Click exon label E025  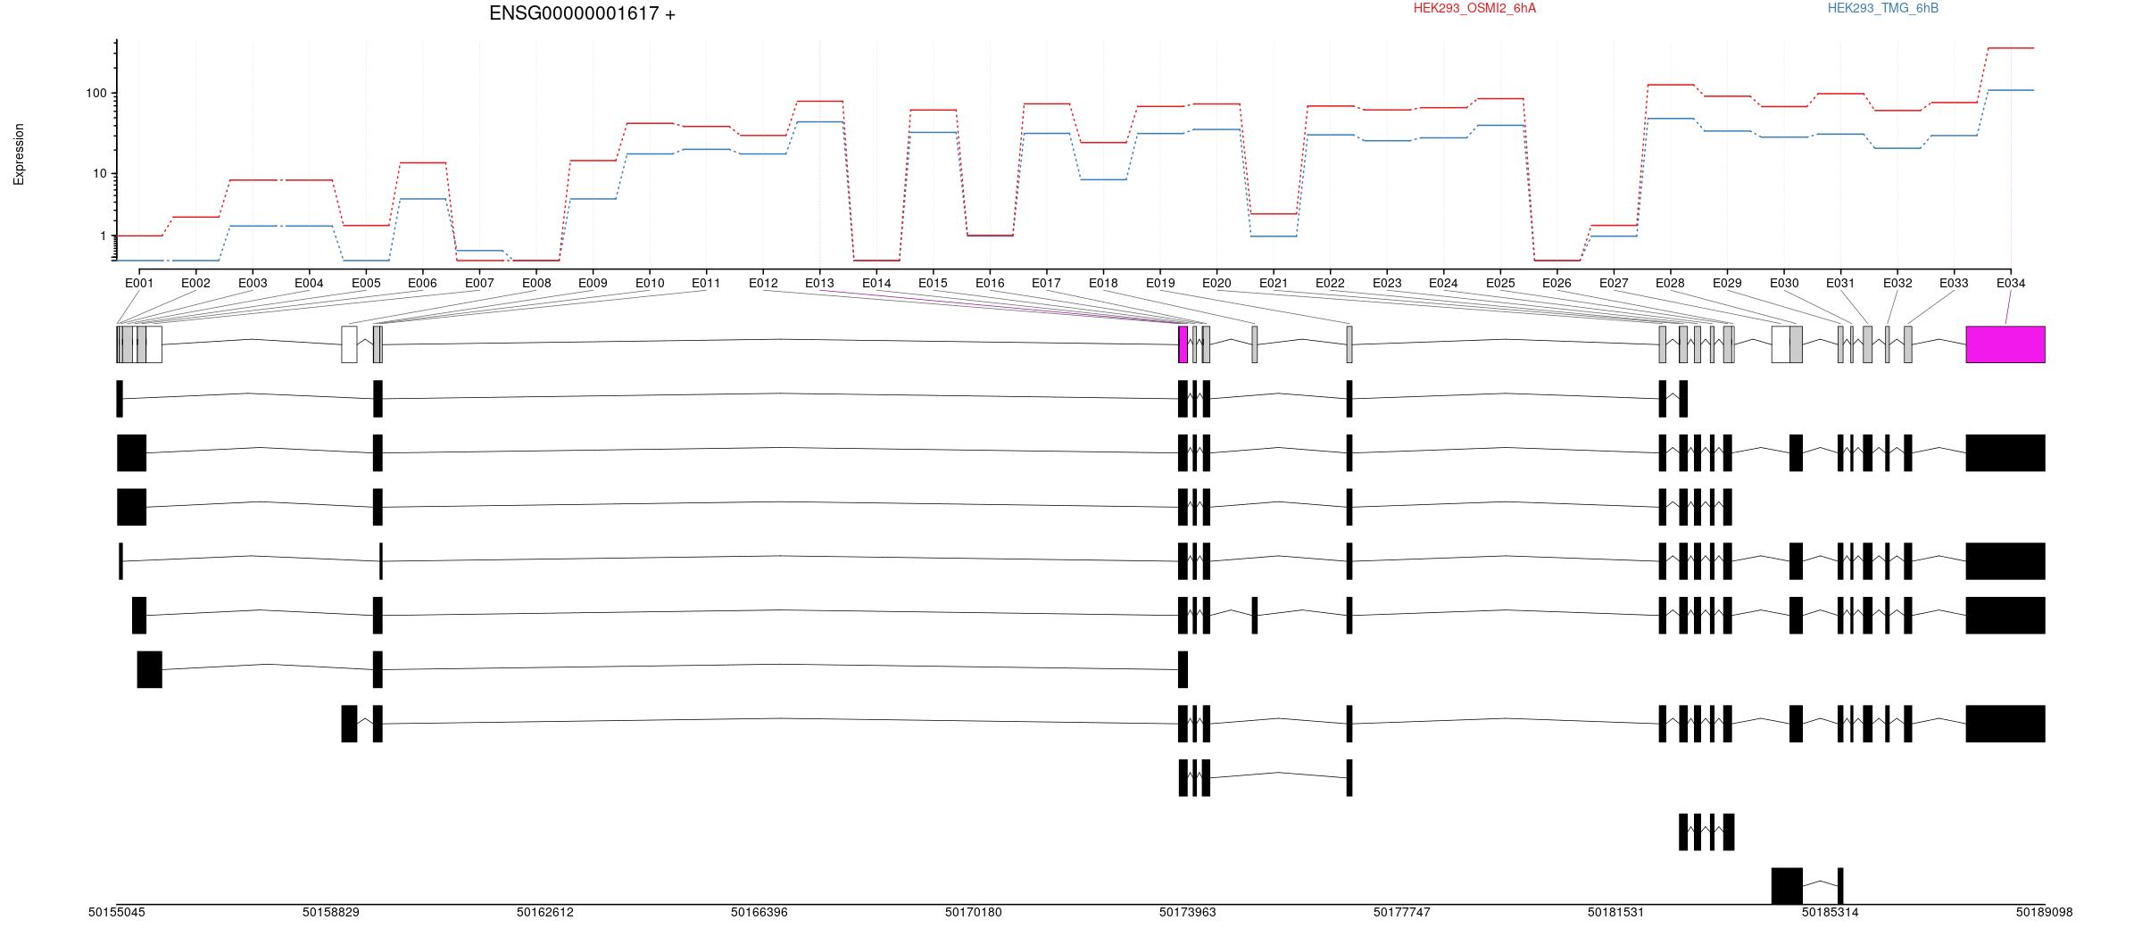[1500, 283]
